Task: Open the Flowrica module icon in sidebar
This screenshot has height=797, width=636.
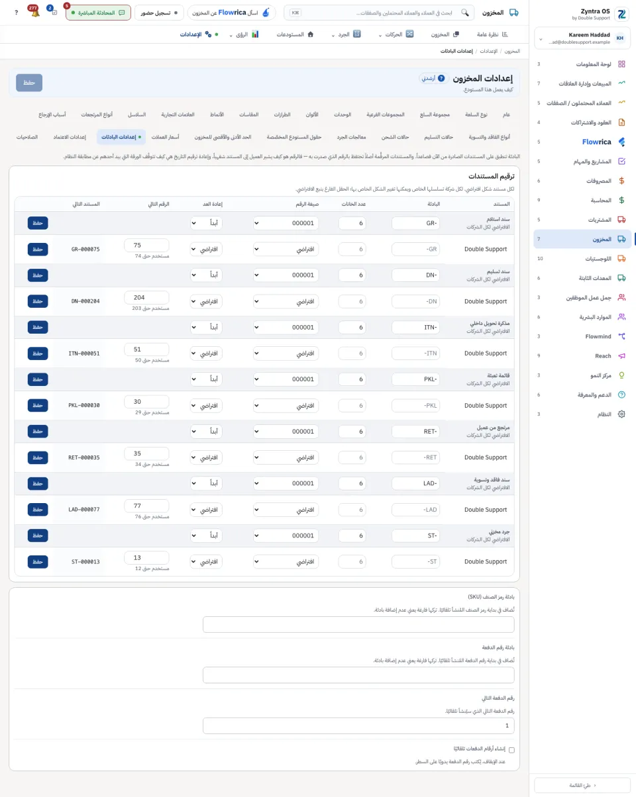Action: pyautogui.click(x=621, y=142)
